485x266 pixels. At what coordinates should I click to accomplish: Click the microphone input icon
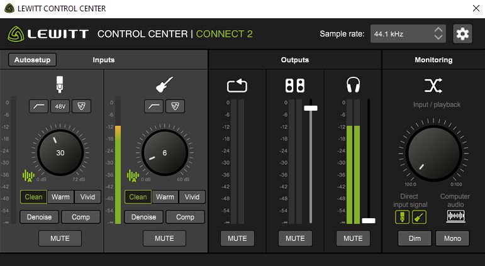pos(60,84)
